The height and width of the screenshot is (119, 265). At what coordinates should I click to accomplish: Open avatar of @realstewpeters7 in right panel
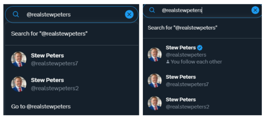pos(155,80)
